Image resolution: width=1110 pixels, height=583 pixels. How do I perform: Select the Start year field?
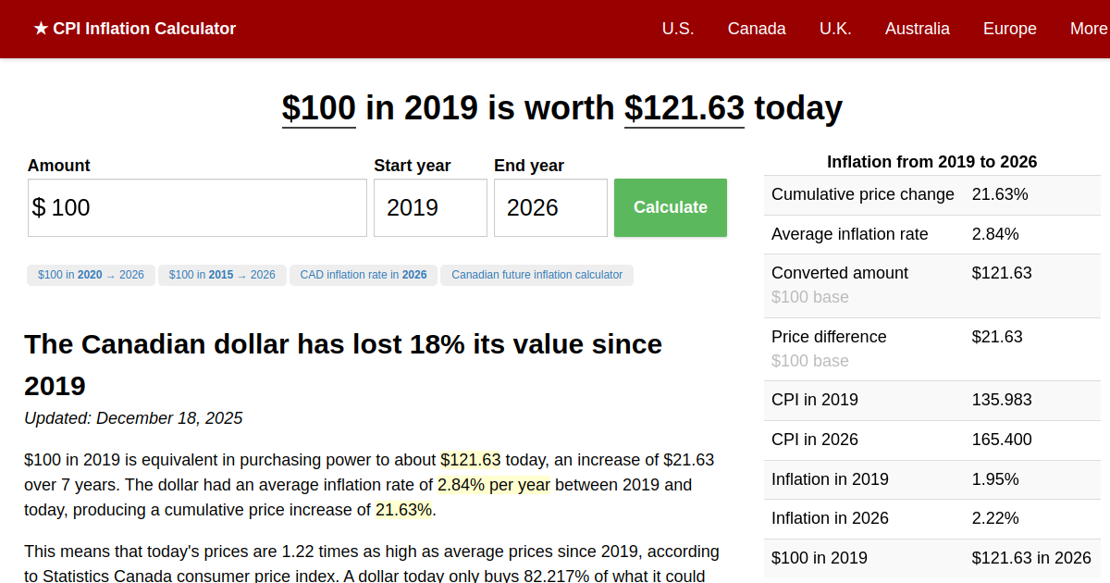point(430,207)
